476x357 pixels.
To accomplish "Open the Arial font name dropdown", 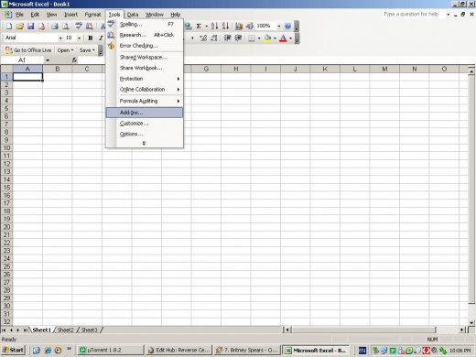I will pyautogui.click(x=60, y=38).
